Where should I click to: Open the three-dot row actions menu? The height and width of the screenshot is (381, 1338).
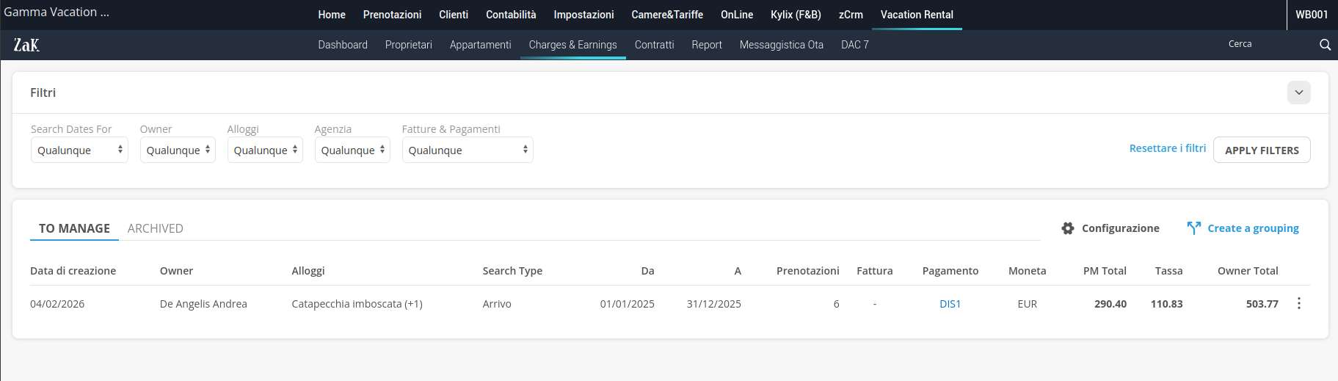click(1298, 304)
